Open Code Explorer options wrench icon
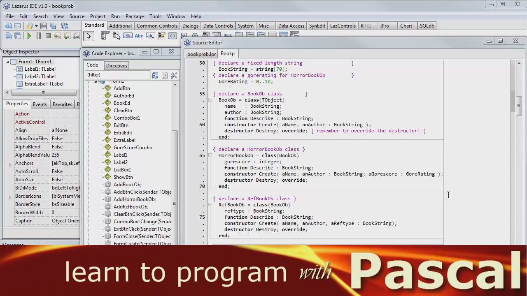 (174, 75)
